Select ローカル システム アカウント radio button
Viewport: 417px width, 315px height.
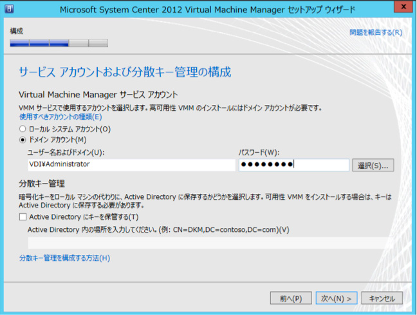(x=23, y=129)
